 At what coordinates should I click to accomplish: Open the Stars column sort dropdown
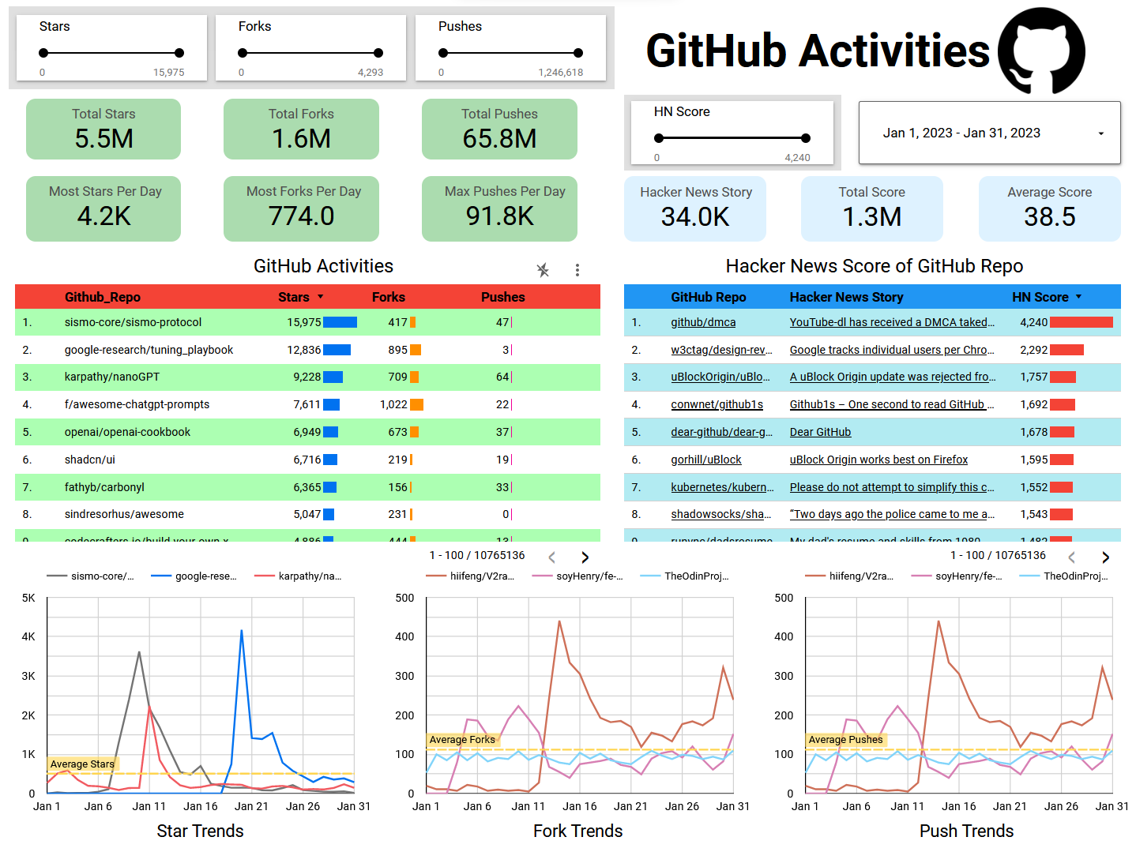click(x=320, y=297)
